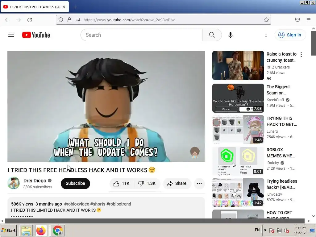Share this video
Screen dimensions: 316x237
click(177, 183)
